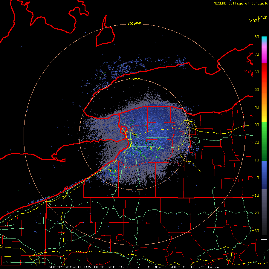This screenshot has height=269, width=269.
Task: Click the green segment of the color bar
Action: click(264, 141)
